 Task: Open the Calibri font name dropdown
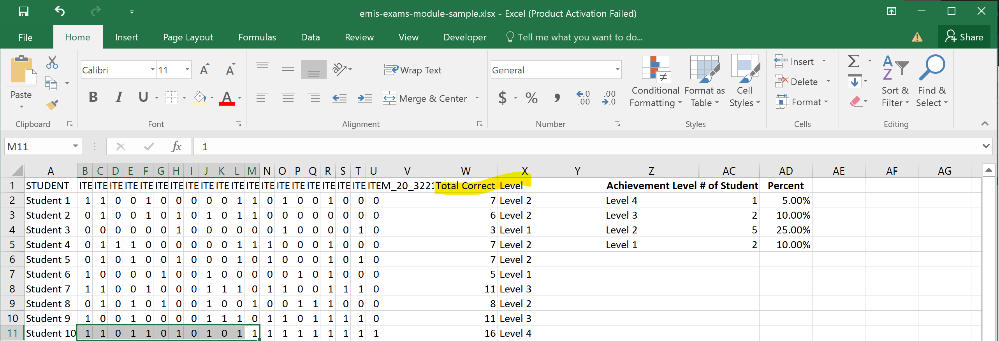pyautogui.click(x=153, y=70)
